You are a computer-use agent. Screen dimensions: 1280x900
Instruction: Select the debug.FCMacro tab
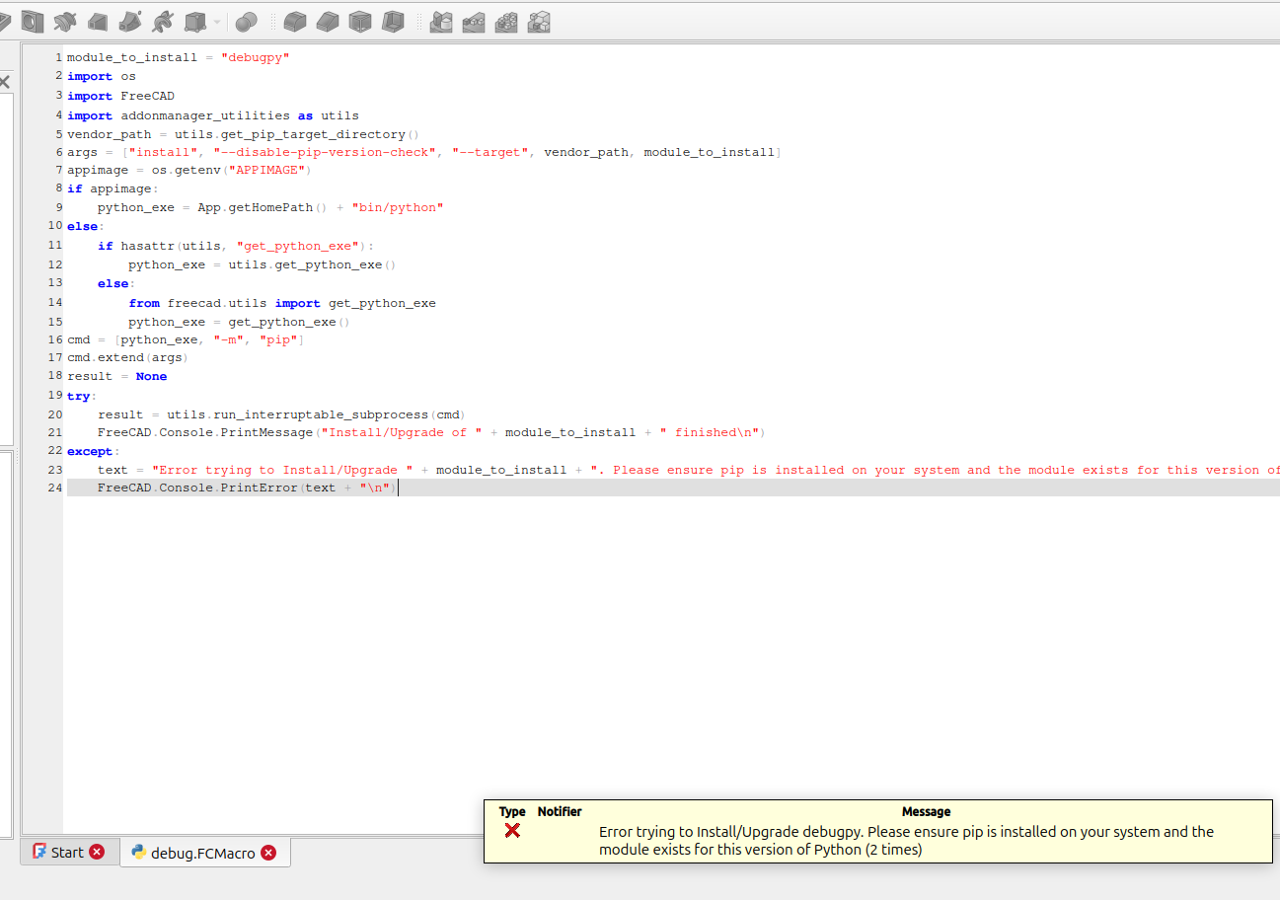pyautogui.click(x=202, y=852)
